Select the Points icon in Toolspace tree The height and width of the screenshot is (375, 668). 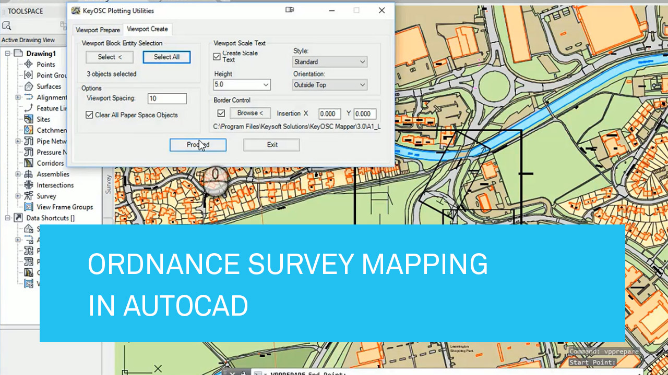pyautogui.click(x=29, y=64)
